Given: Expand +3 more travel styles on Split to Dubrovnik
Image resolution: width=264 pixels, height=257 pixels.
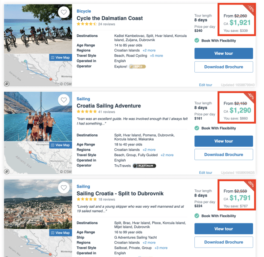Looking at the screenshot, I should 161,248.
